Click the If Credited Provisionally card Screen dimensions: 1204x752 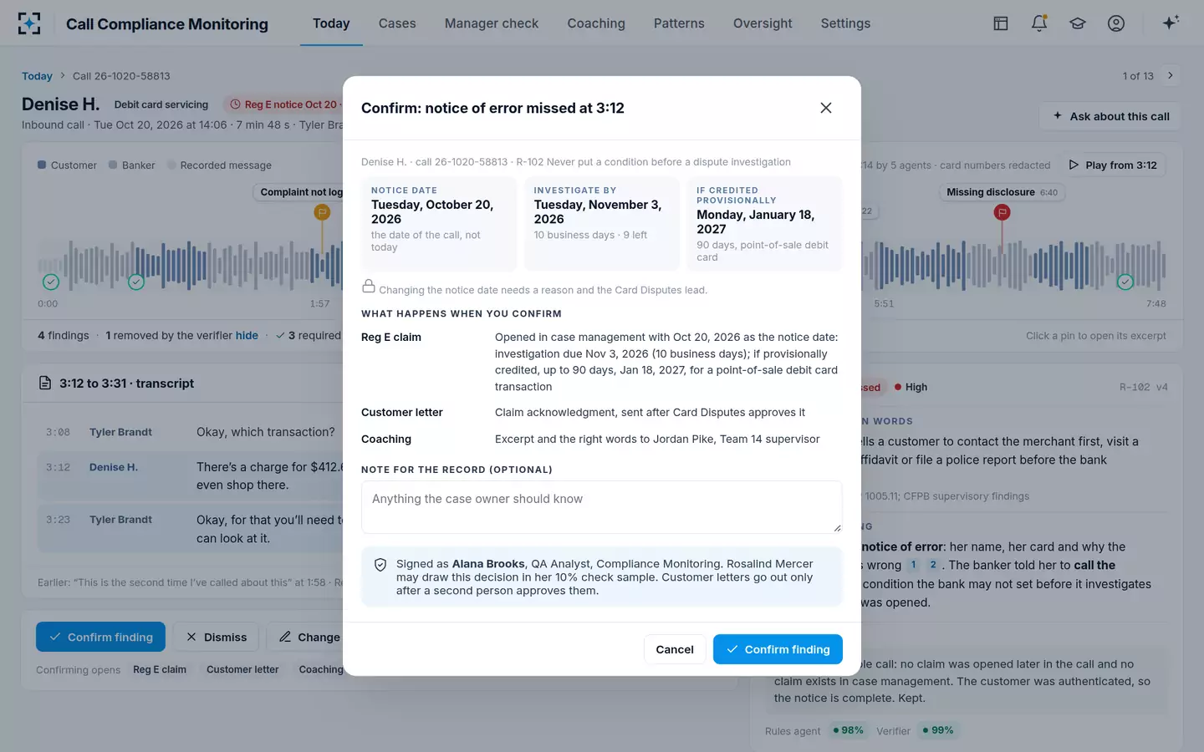(764, 224)
